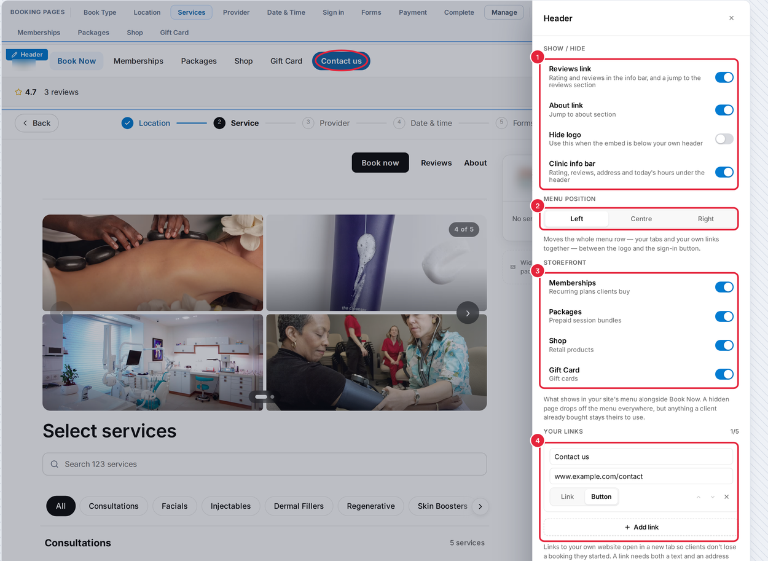768x561 pixels.
Task: Click the Contact us header button
Action: pyautogui.click(x=341, y=61)
